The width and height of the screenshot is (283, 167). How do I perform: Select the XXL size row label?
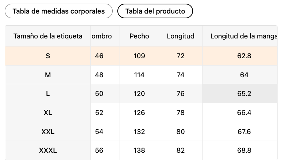tap(48, 132)
